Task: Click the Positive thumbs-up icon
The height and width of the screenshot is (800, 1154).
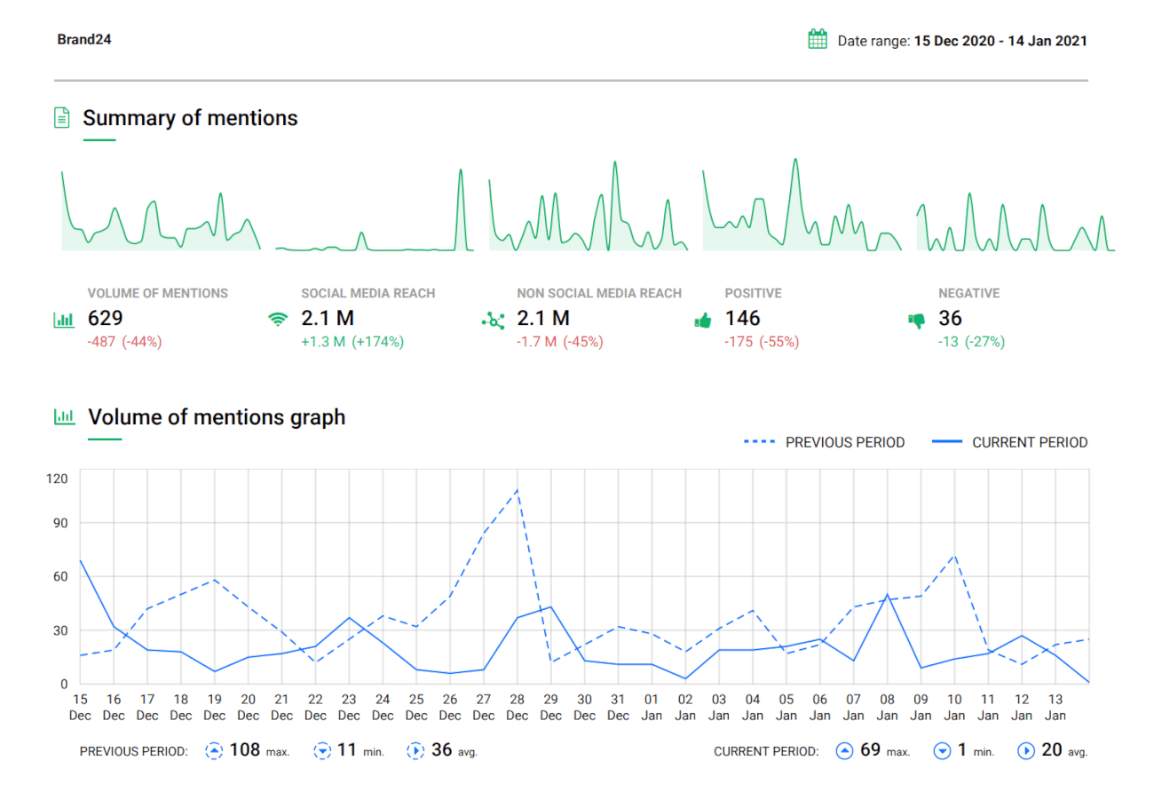Action: pyautogui.click(x=702, y=321)
